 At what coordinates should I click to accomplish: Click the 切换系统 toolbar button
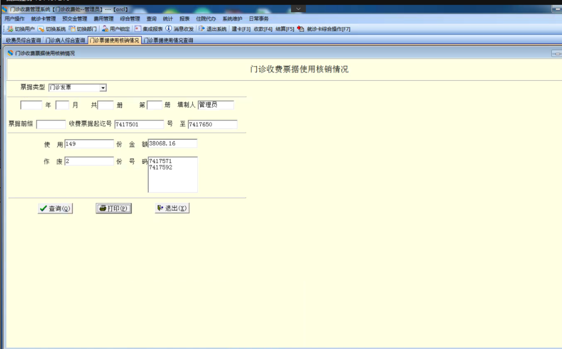[x=52, y=29]
